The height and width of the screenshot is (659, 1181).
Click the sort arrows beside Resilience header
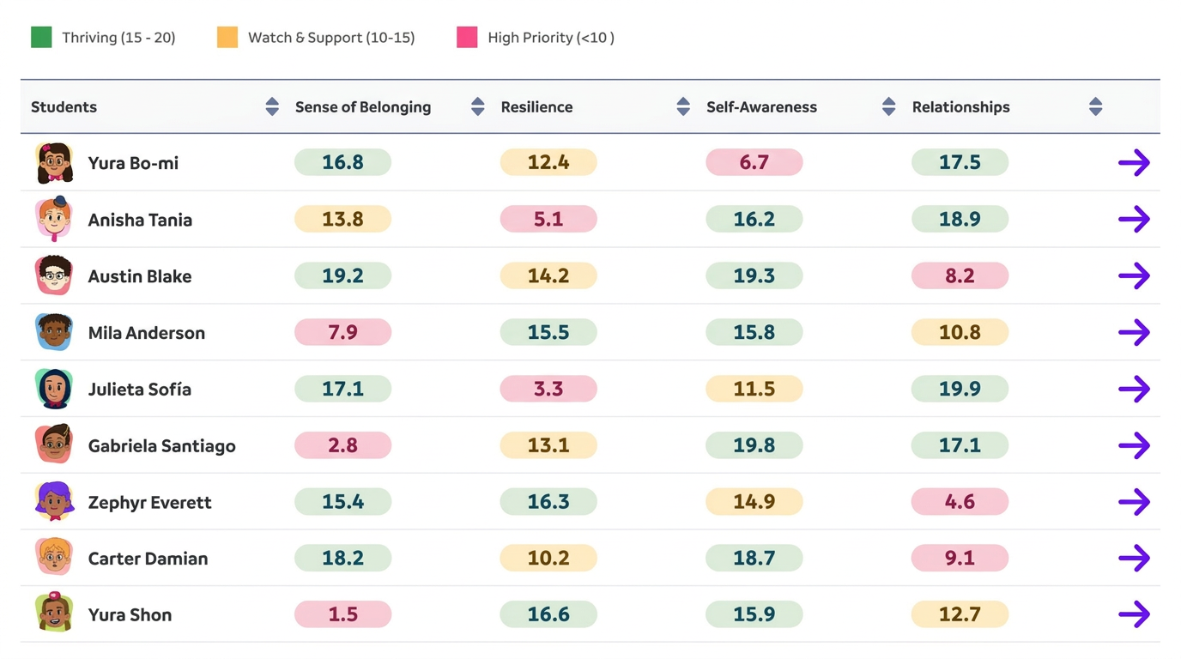coord(683,106)
